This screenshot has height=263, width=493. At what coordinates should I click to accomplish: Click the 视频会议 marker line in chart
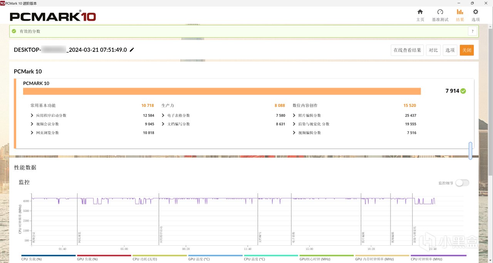click(32, 219)
